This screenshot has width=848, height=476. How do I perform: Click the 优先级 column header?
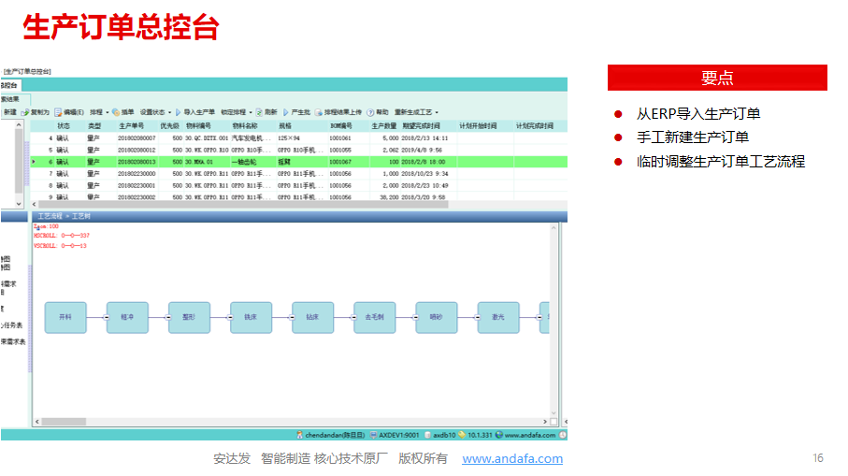coord(169,126)
